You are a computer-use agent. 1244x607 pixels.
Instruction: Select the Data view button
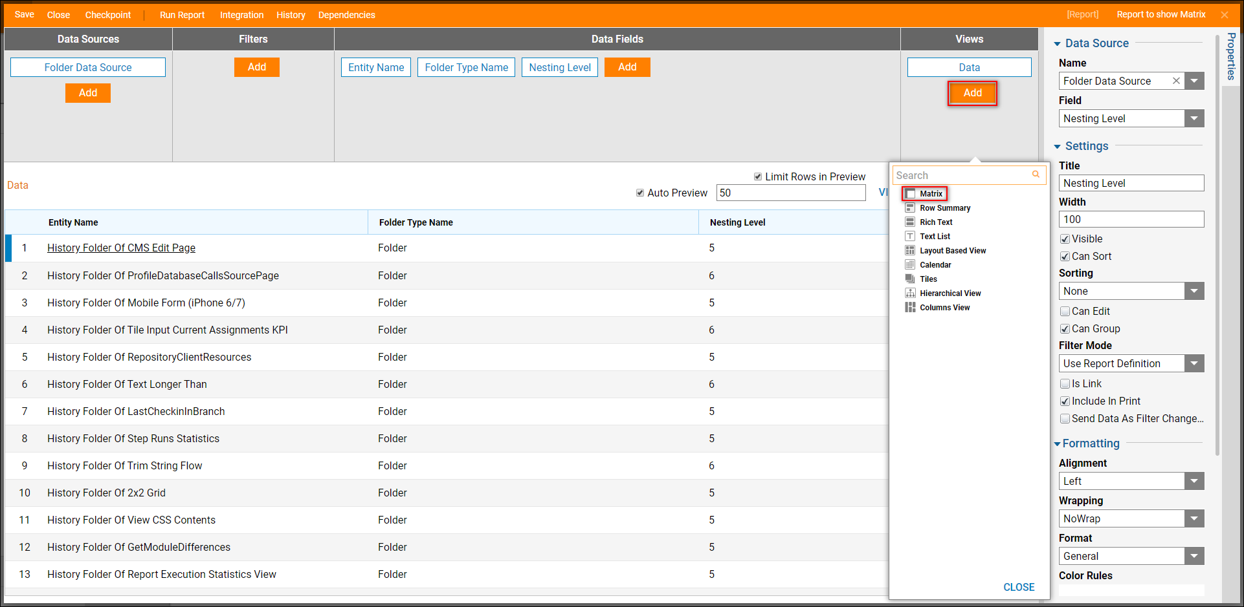tap(970, 67)
